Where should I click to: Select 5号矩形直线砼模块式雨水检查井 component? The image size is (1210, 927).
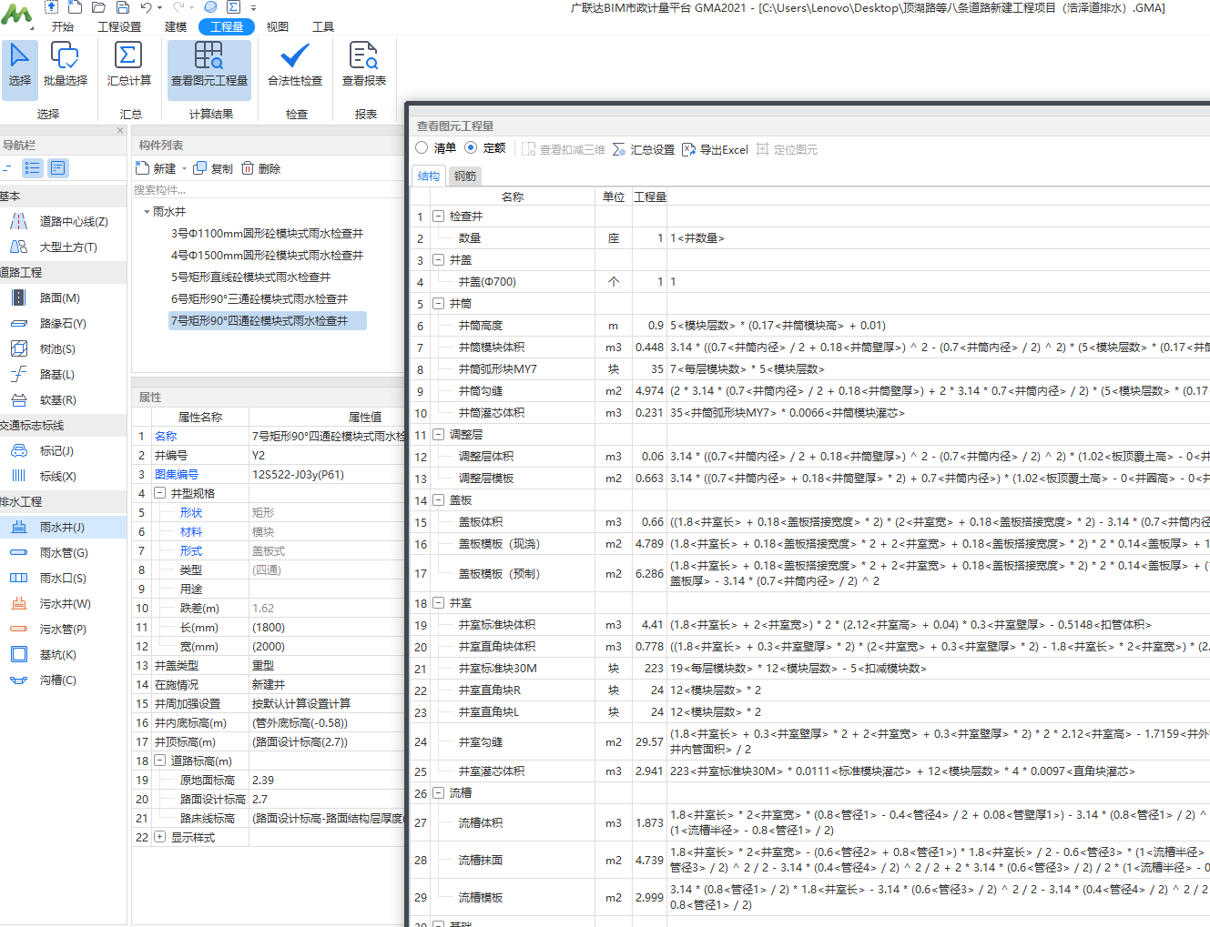coord(250,277)
